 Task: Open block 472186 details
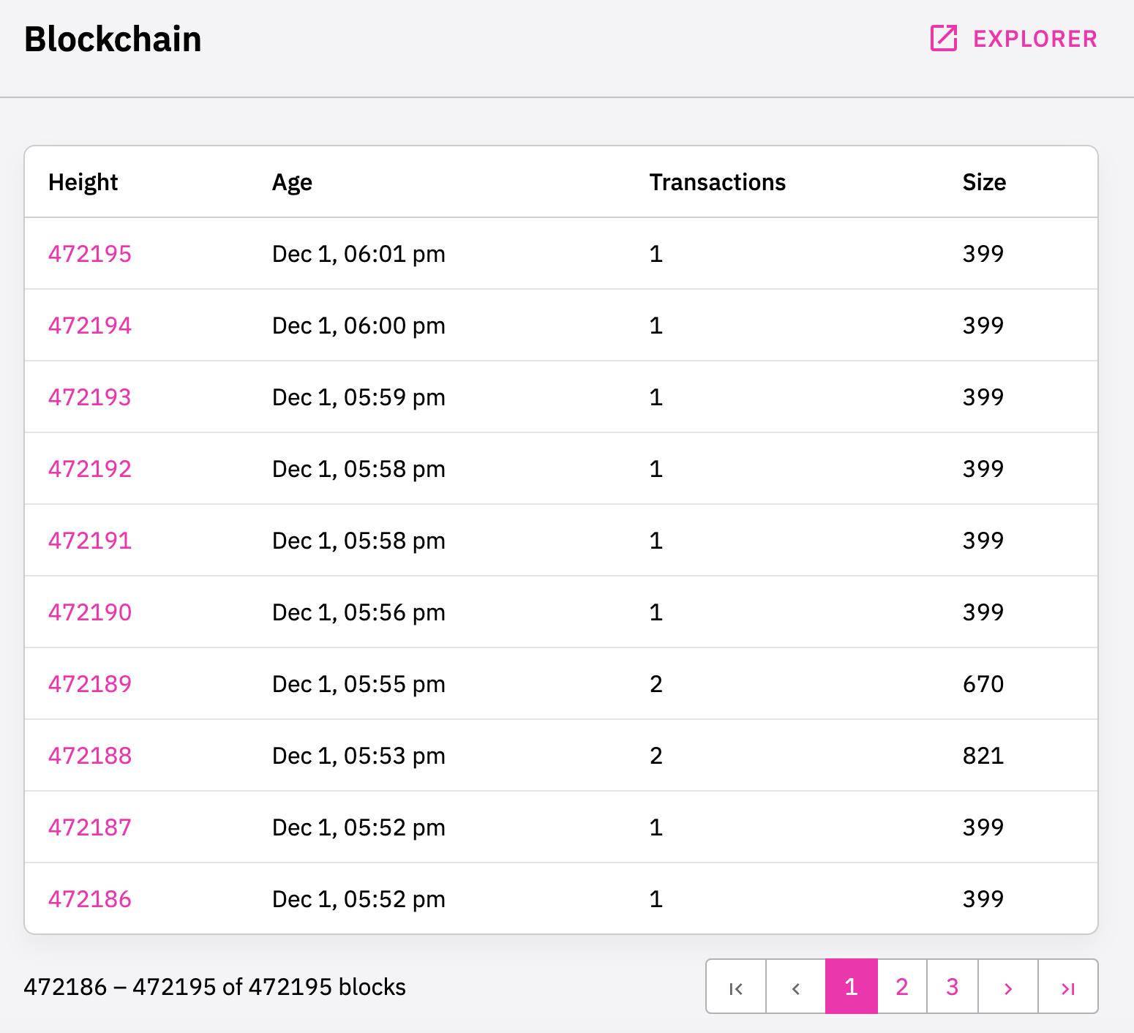(x=89, y=899)
